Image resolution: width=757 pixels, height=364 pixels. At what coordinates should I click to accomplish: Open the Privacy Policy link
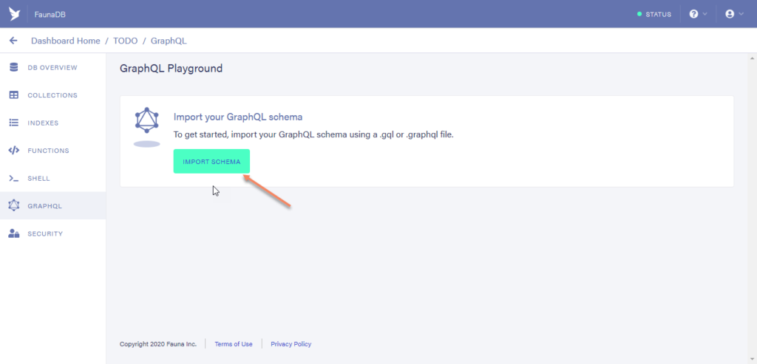291,344
